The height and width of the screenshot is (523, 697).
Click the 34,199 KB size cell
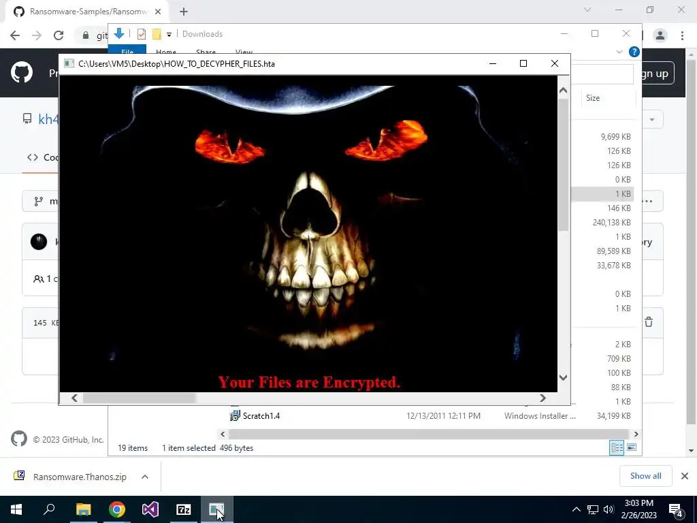coord(613,416)
